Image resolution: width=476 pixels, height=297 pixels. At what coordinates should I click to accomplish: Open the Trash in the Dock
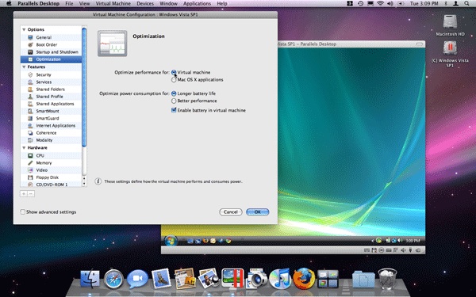(387, 279)
